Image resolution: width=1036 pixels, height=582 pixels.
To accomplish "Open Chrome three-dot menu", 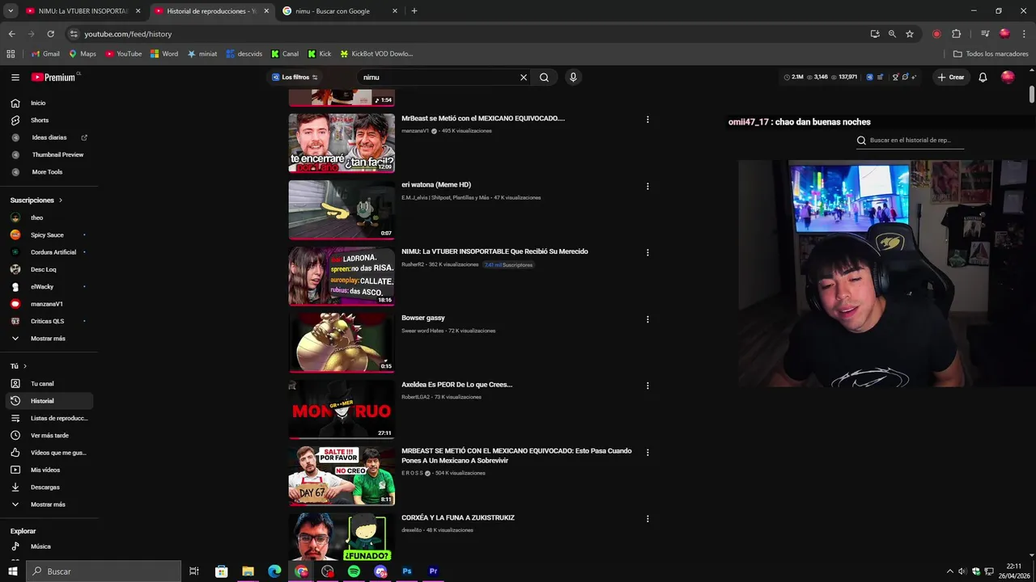I will coord(1024,34).
